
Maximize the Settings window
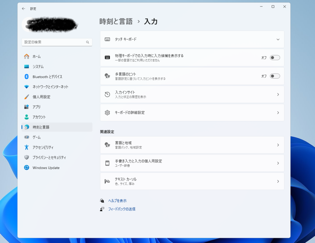tap(273, 7)
